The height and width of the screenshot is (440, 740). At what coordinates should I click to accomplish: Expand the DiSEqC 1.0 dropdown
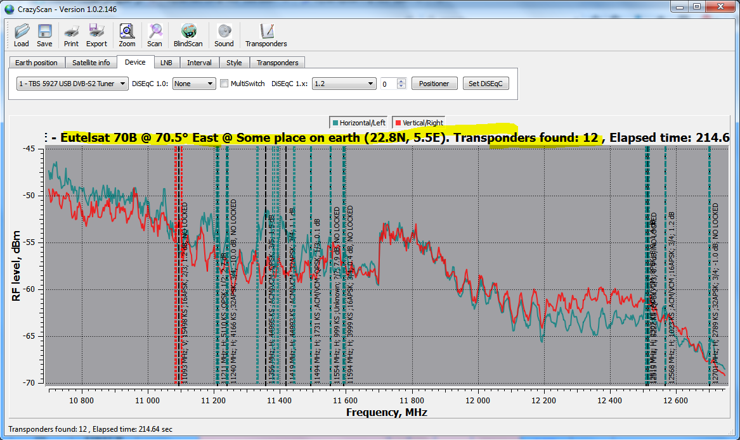pos(194,84)
